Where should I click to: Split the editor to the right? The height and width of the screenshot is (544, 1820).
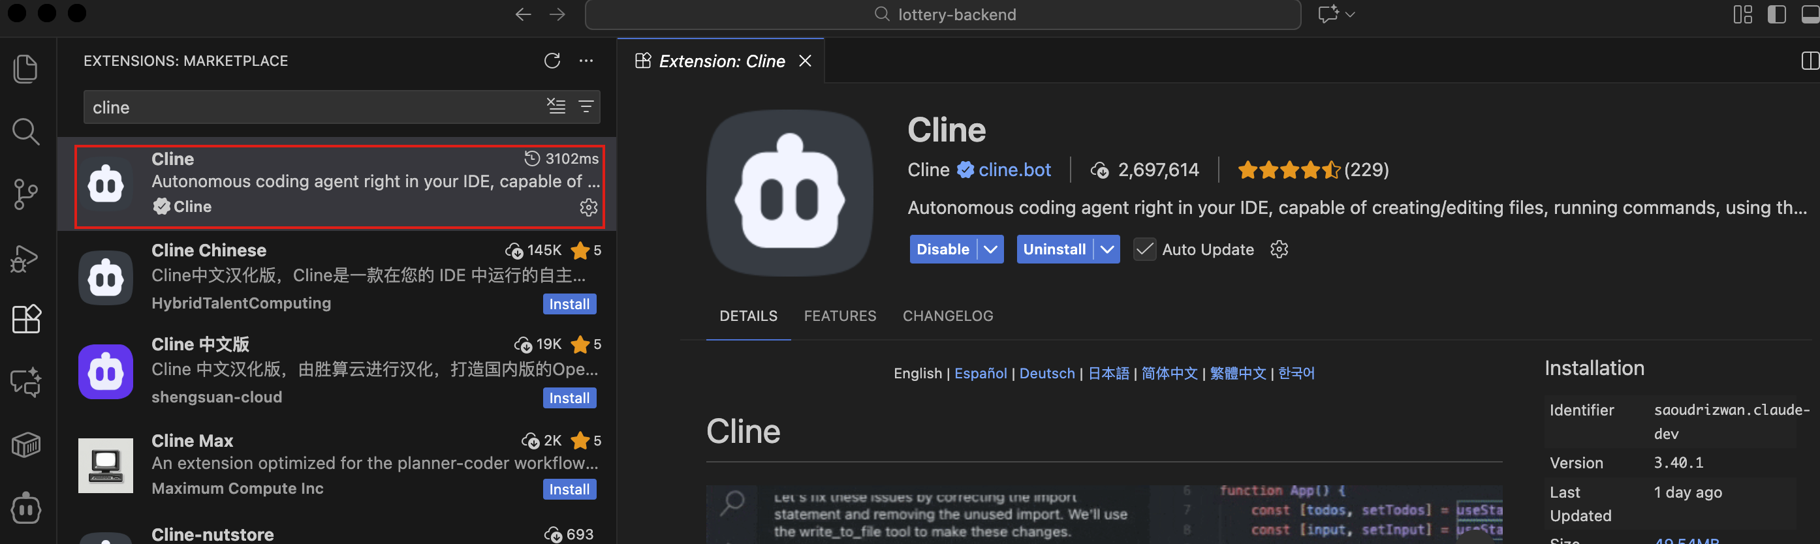tap(1810, 61)
